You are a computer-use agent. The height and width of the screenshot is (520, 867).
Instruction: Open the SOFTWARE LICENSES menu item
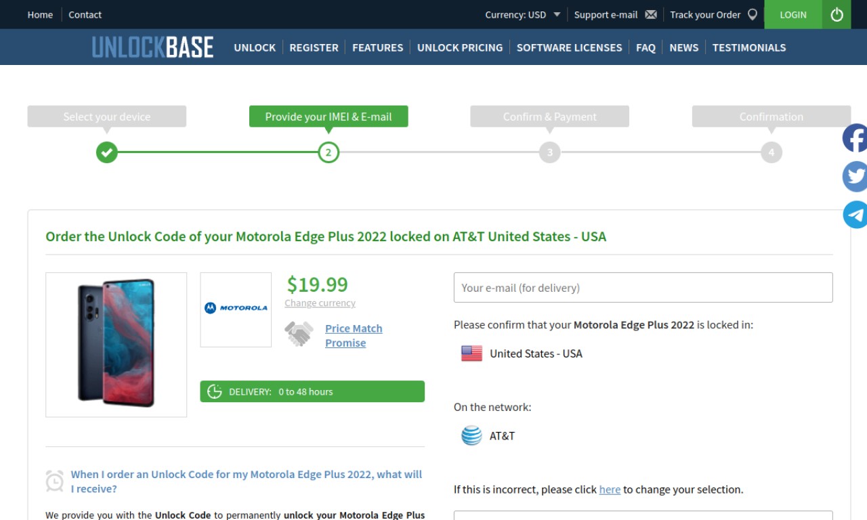[569, 47]
